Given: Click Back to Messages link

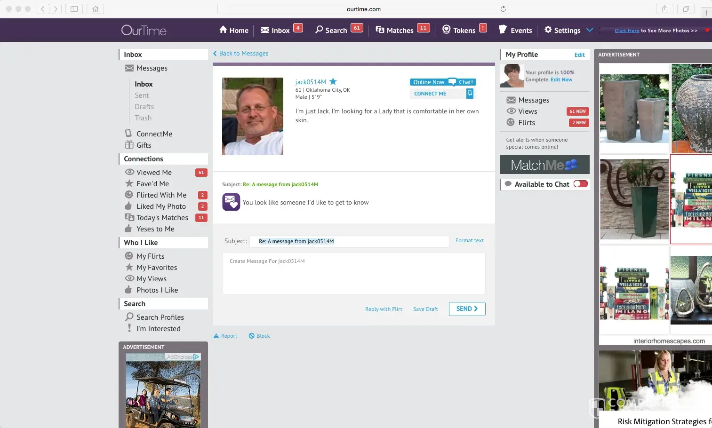Looking at the screenshot, I should pos(240,54).
